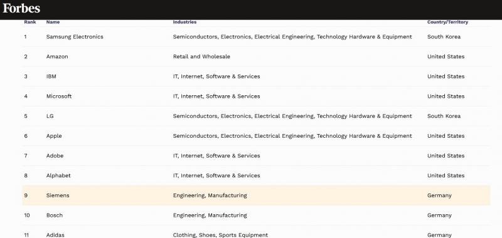This screenshot has width=502, height=238.
Task: Click United States in Adobe row
Action: [446, 155]
